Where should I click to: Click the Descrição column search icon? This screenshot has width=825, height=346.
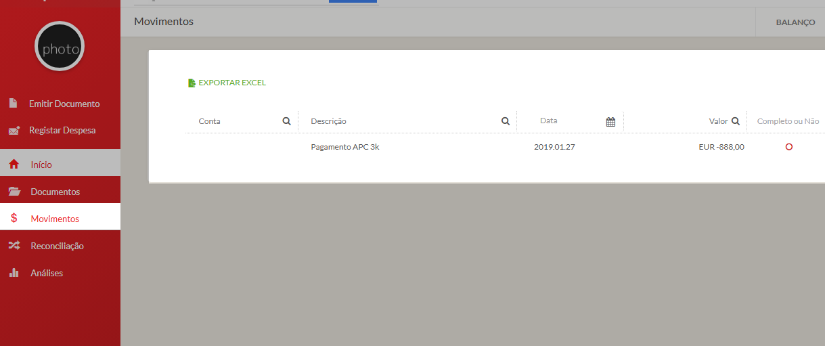505,121
